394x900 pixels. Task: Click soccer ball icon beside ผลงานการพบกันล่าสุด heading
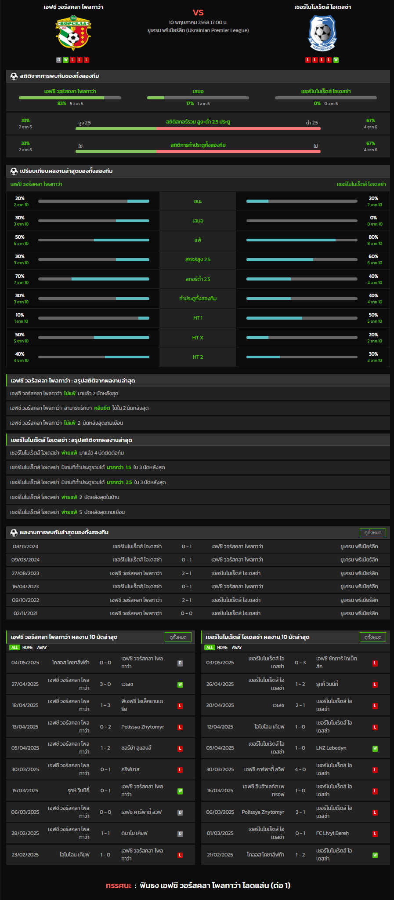coord(14,532)
